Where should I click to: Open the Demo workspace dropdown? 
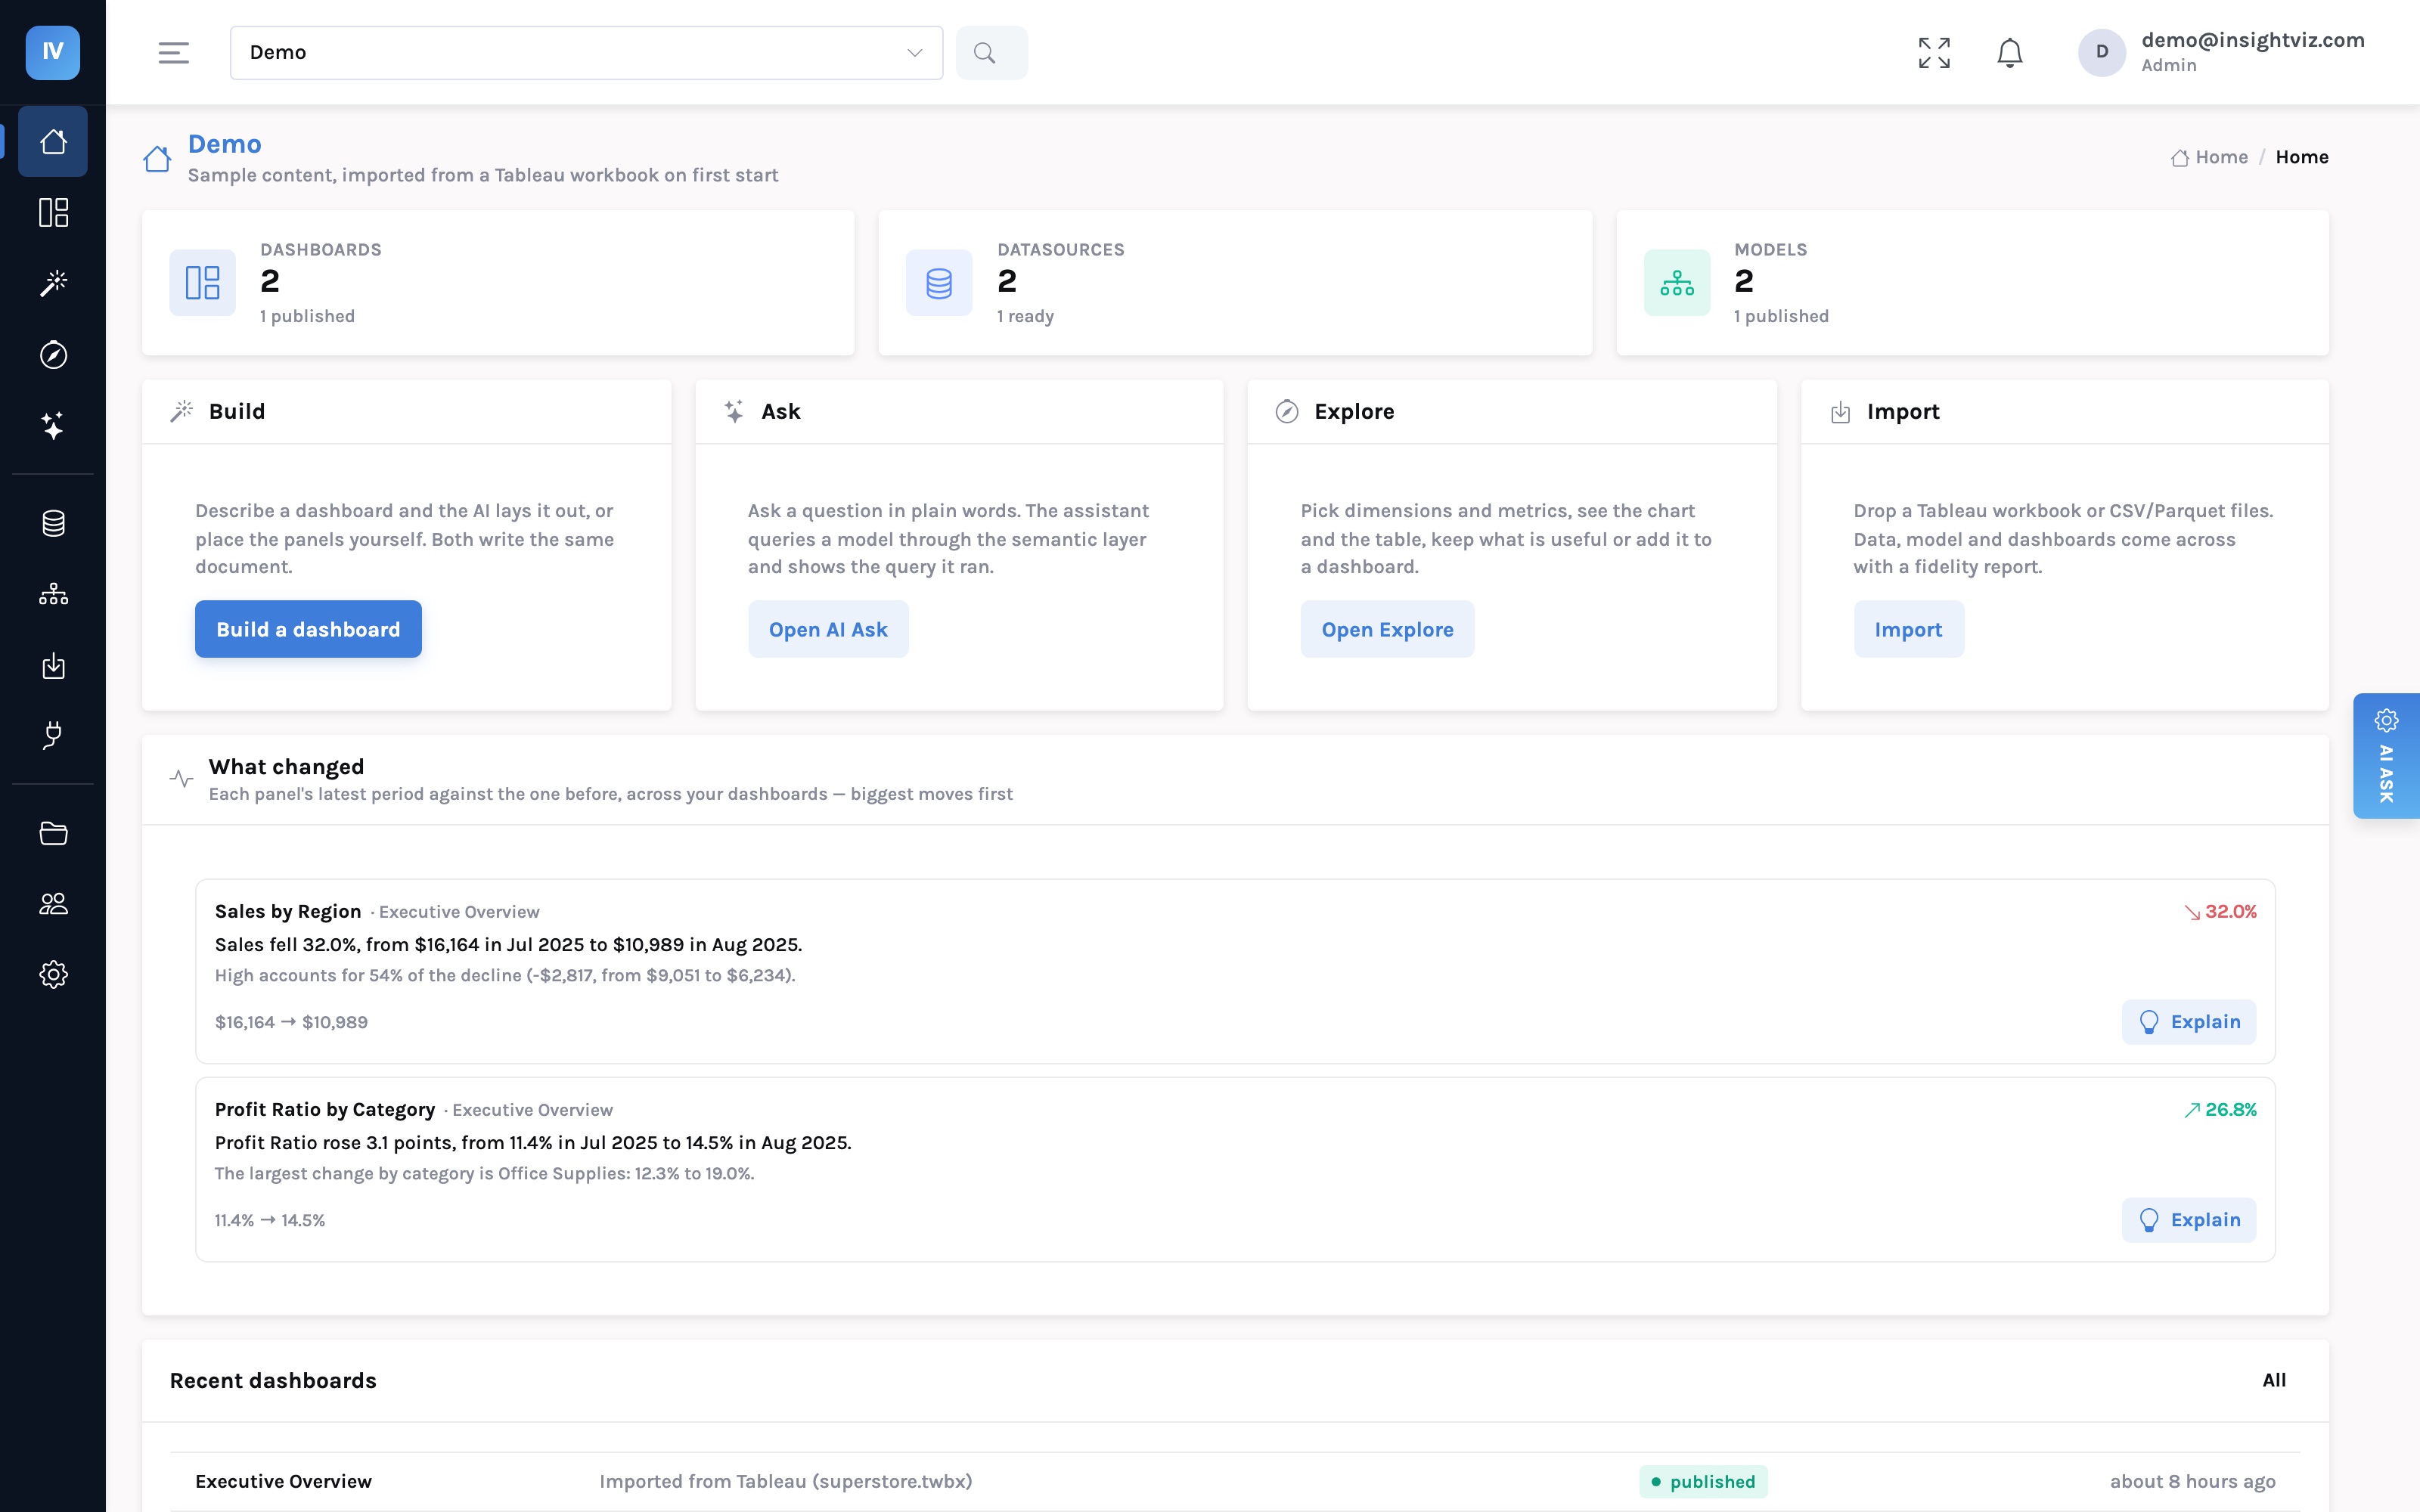(x=586, y=52)
